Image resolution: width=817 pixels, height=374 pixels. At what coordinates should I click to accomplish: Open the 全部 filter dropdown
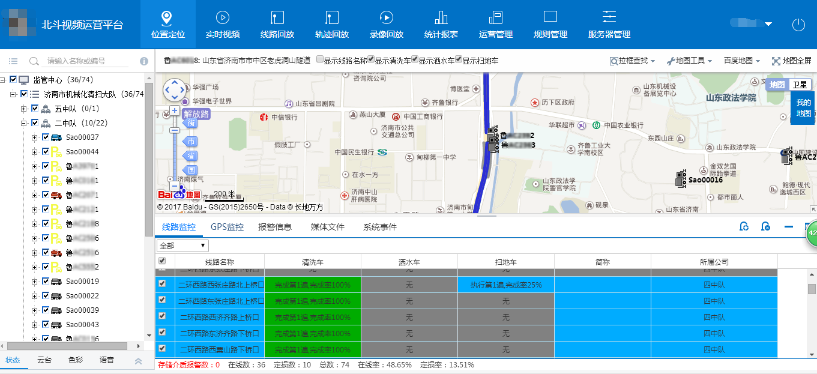[x=182, y=246]
